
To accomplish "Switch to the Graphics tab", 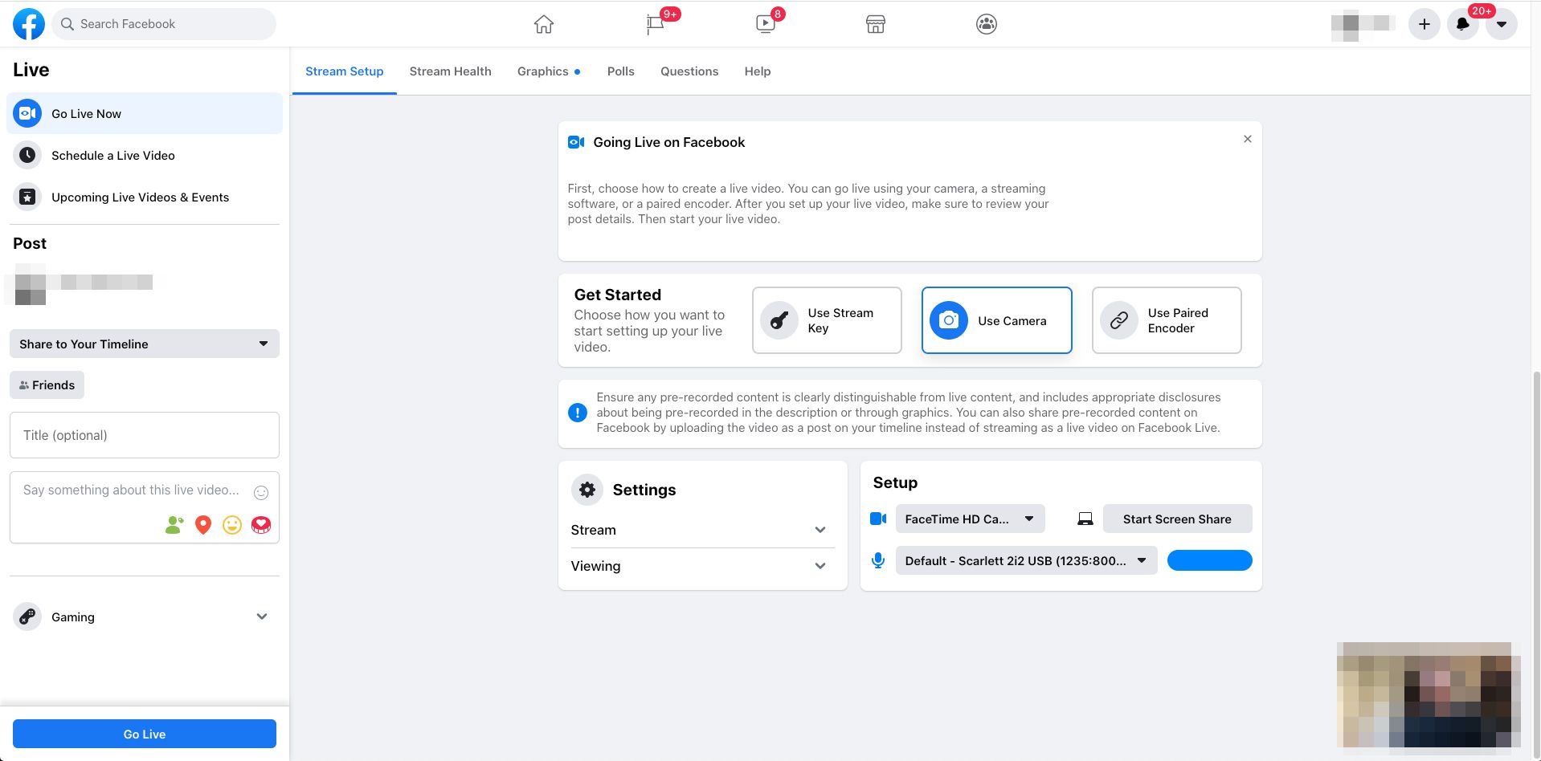I will coord(549,71).
